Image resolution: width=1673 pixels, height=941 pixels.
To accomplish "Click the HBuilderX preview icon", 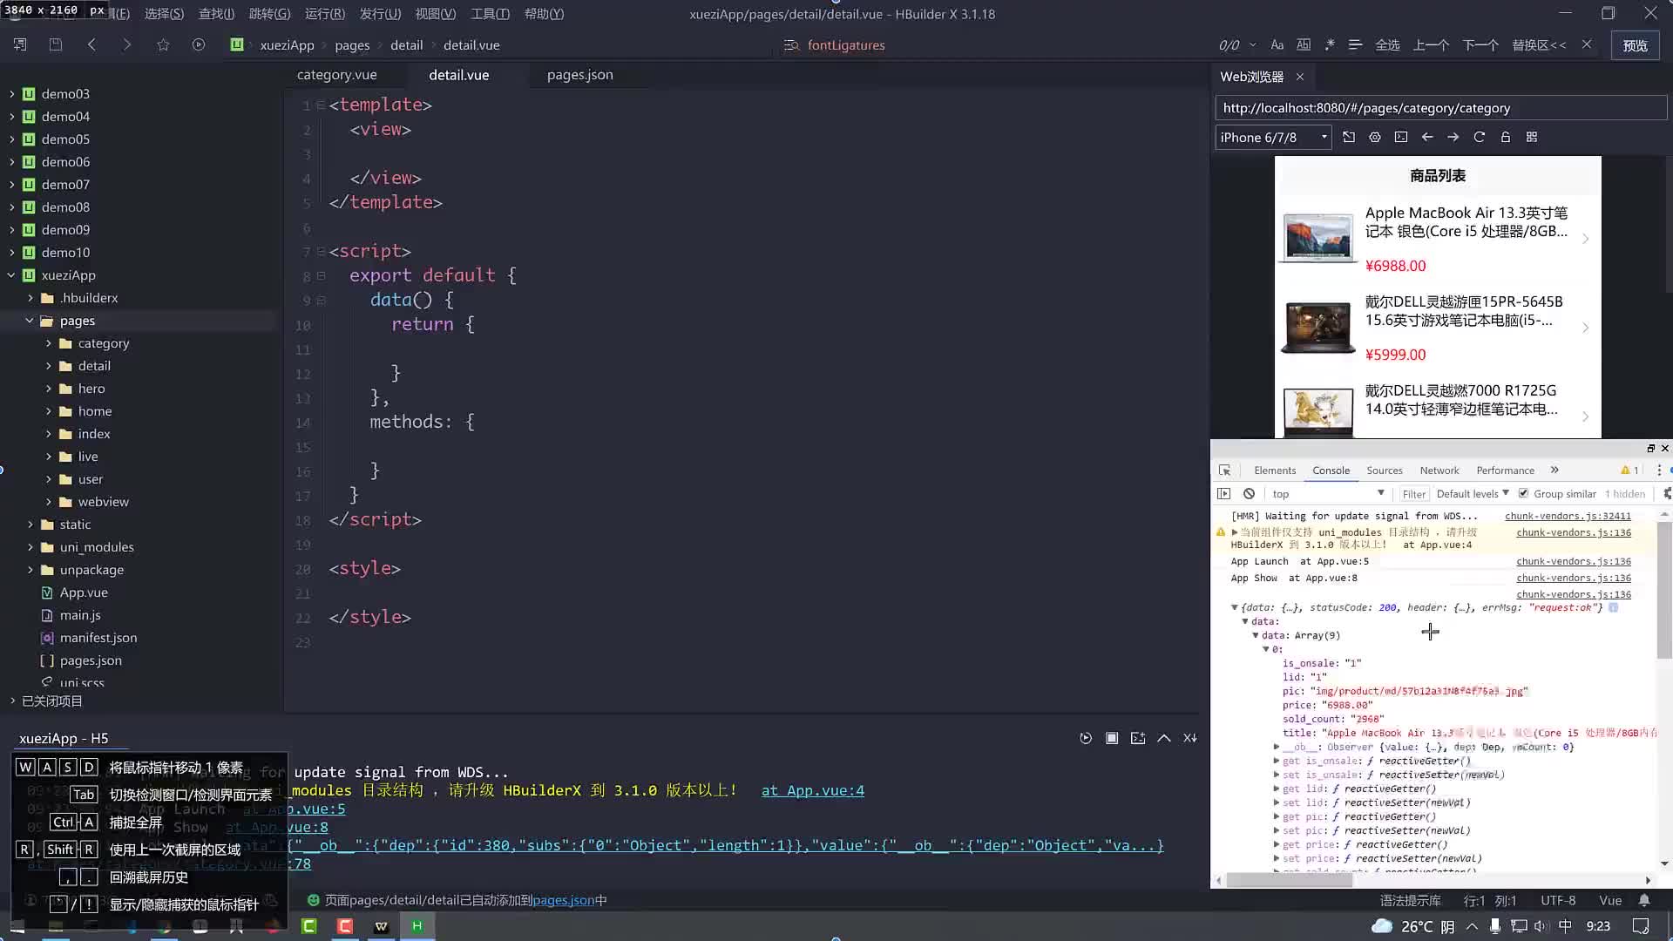I will coord(1636,44).
